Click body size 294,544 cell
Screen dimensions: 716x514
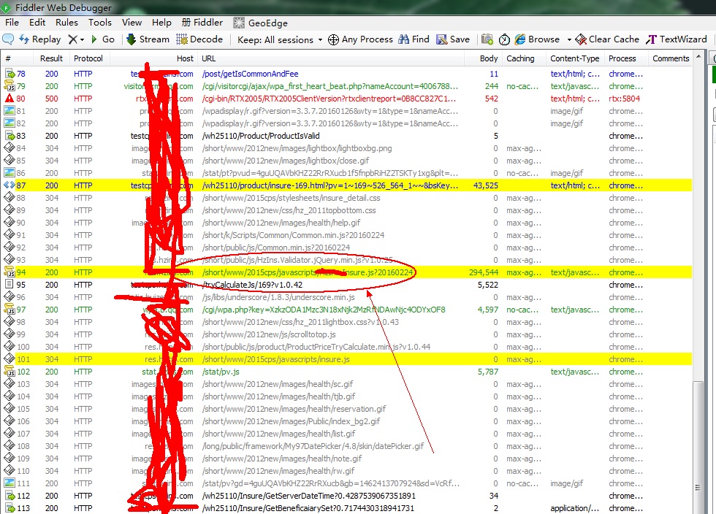tap(484, 272)
